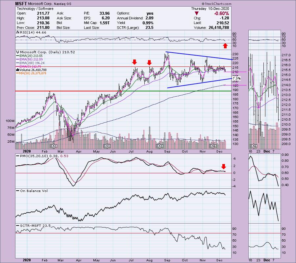Click the EPS value 6.20
Viewport: 296px width, 263px height.
106,18
